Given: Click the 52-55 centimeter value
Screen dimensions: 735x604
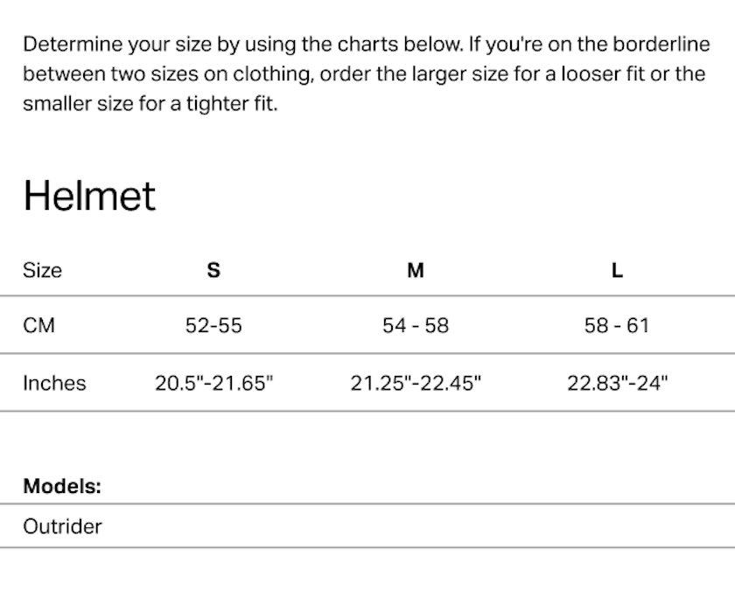Looking at the screenshot, I should pyautogui.click(x=213, y=325).
